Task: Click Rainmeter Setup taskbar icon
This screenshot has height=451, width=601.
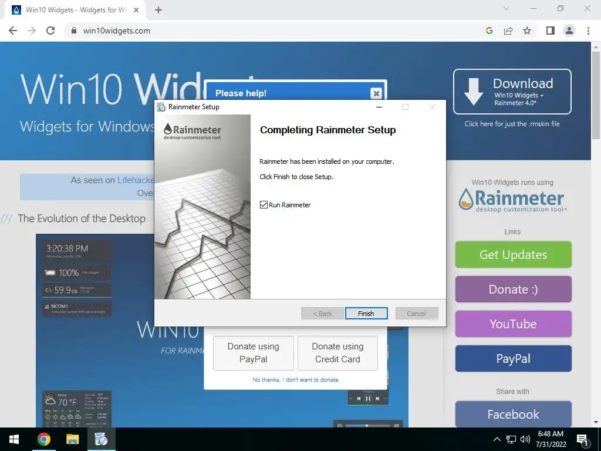Action: (x=101, y=439)
